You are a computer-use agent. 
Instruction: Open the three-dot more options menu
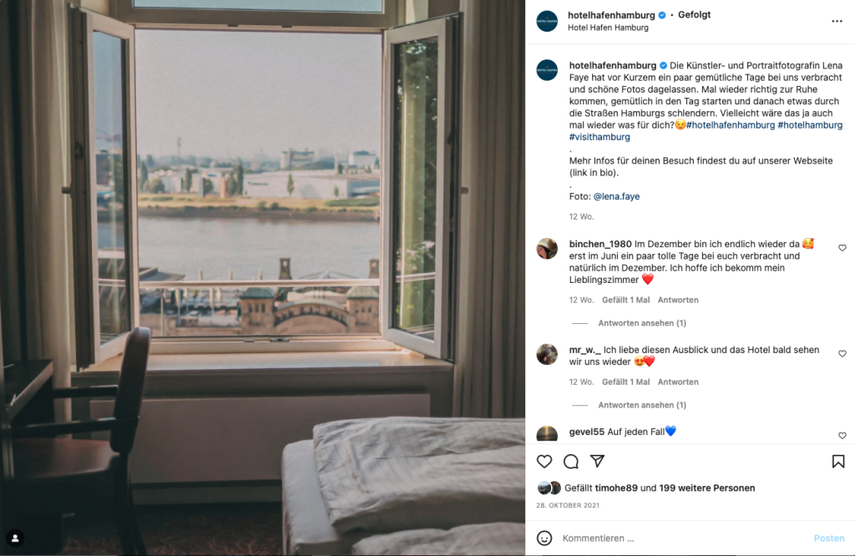click(x=837, y=21)
